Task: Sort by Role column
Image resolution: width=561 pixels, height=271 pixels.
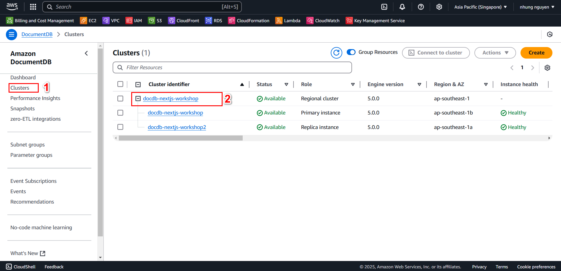Action: pyautogui.click(x=353, y=84)
